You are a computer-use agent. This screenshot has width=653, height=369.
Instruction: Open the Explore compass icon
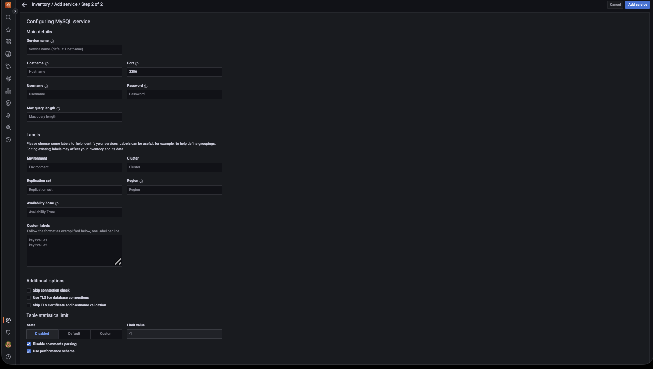click(x=8, y=103)
